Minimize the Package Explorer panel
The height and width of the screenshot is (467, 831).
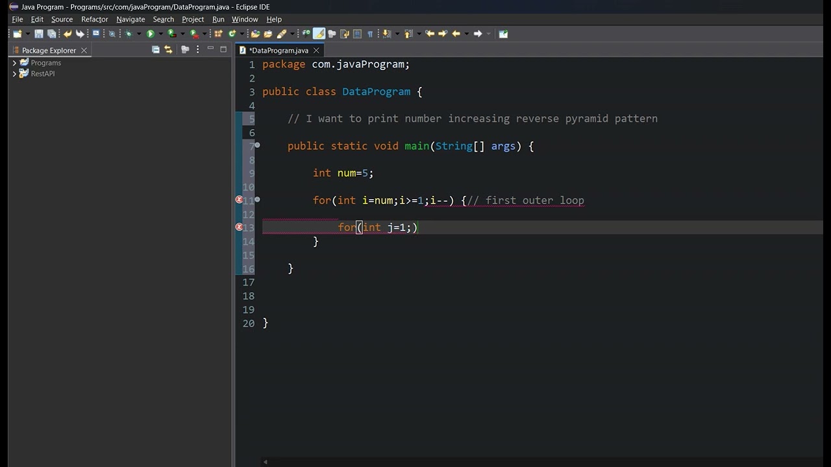[x=210, y=49]
